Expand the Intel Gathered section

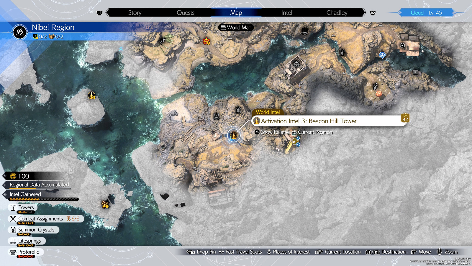25,194
